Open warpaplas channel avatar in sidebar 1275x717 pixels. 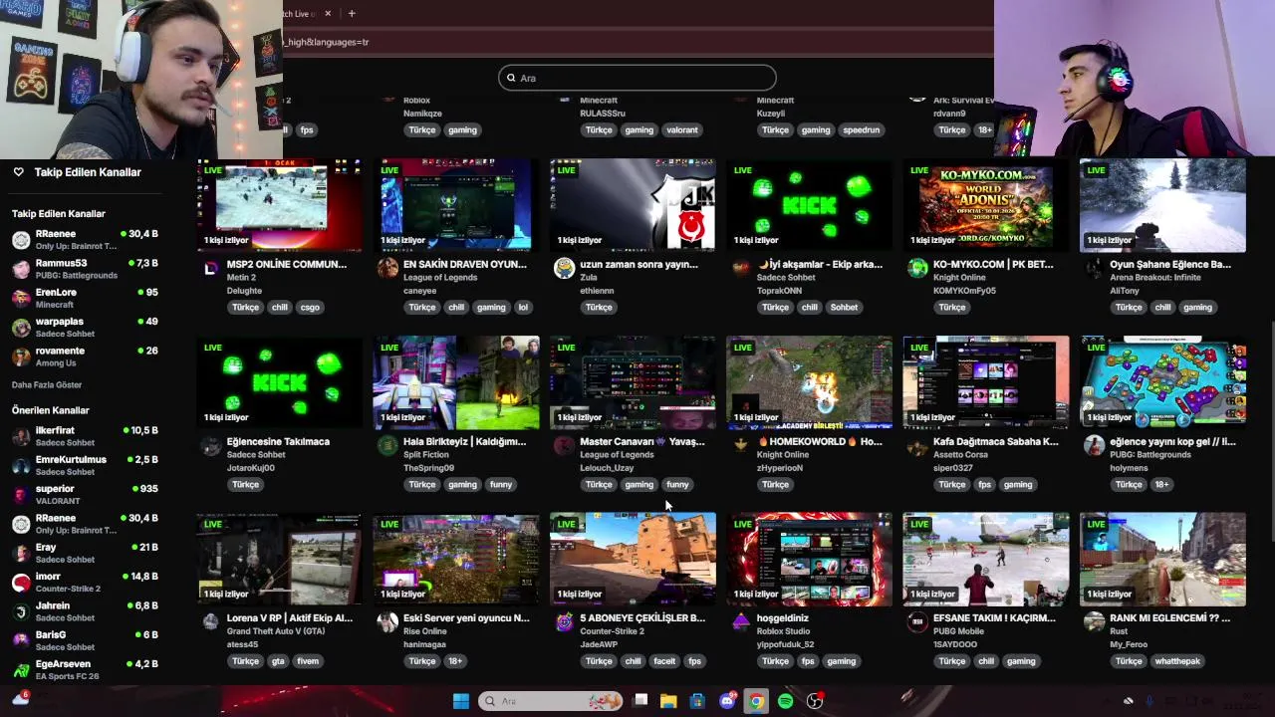coord(21,328)
